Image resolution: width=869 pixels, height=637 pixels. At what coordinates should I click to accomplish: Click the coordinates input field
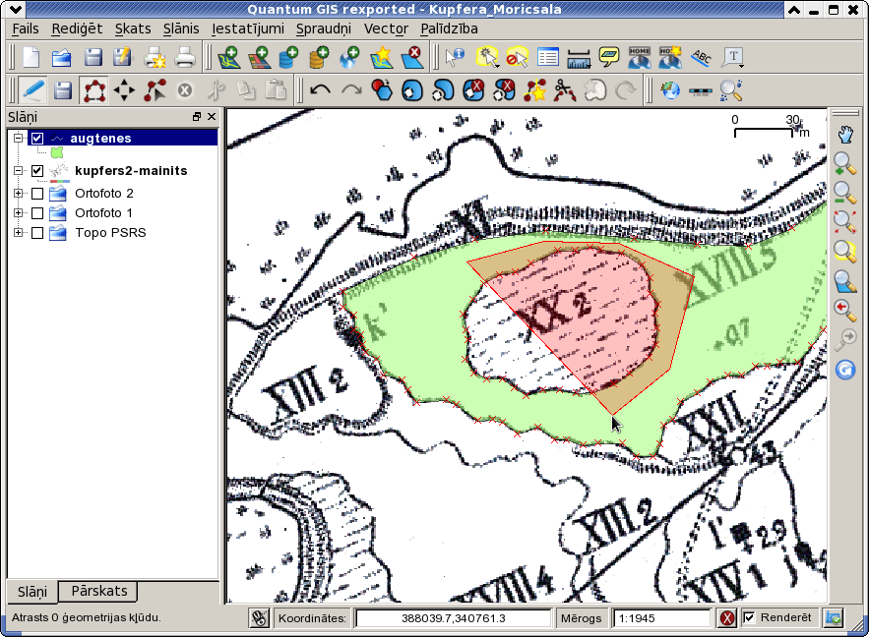pos(454,617)
